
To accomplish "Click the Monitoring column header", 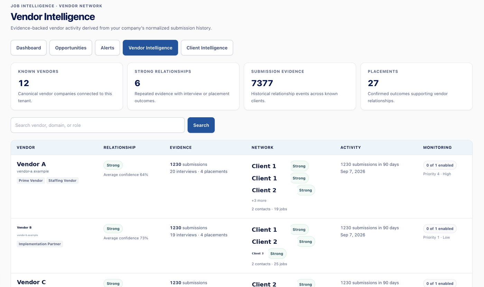I will tap(437, 148).
